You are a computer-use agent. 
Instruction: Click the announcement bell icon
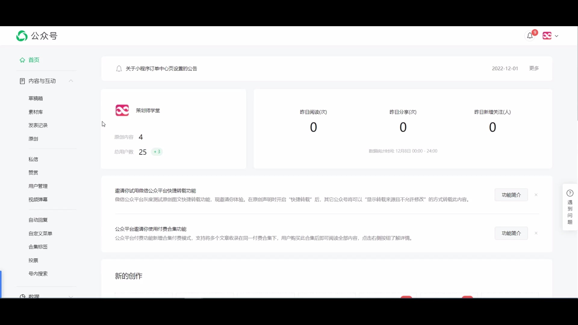[x=119, y=69]
